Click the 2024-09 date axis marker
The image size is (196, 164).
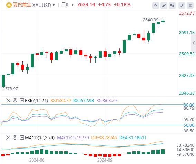(x=105, y=160)
